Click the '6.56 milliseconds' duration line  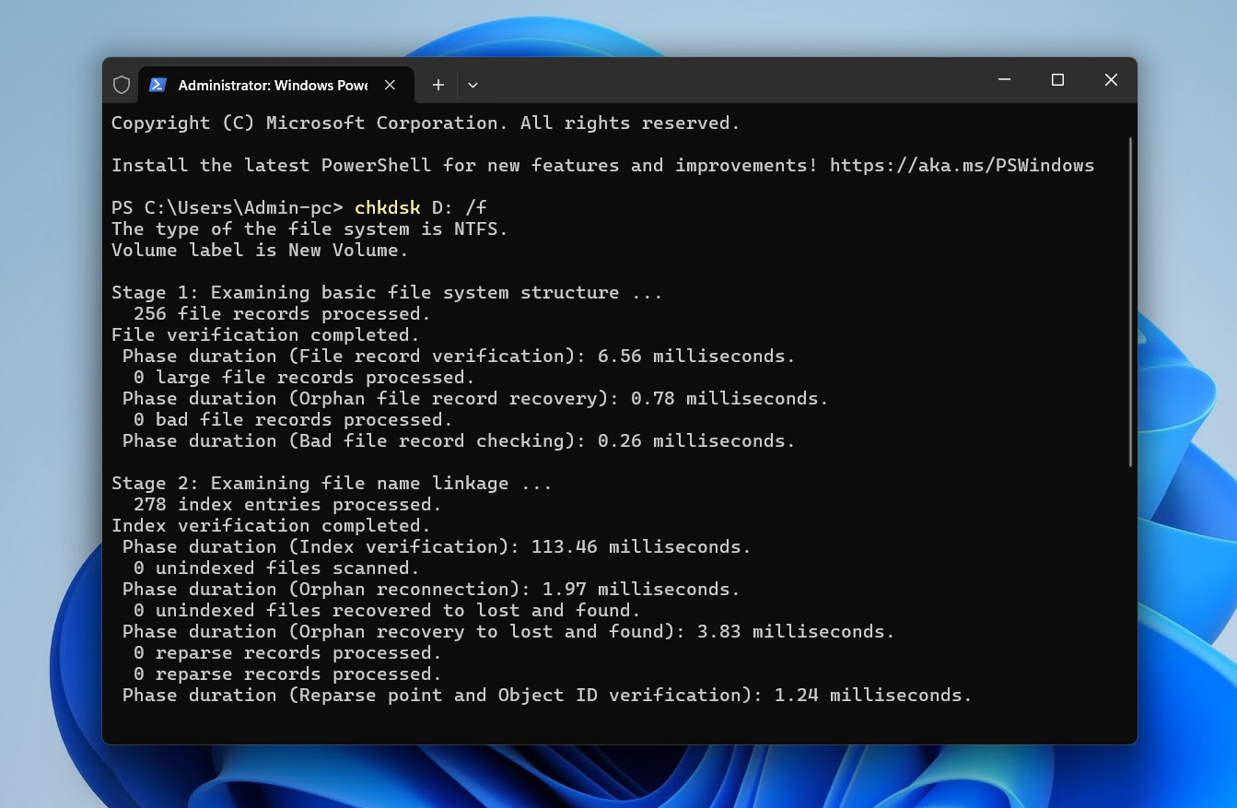[459, 357]
